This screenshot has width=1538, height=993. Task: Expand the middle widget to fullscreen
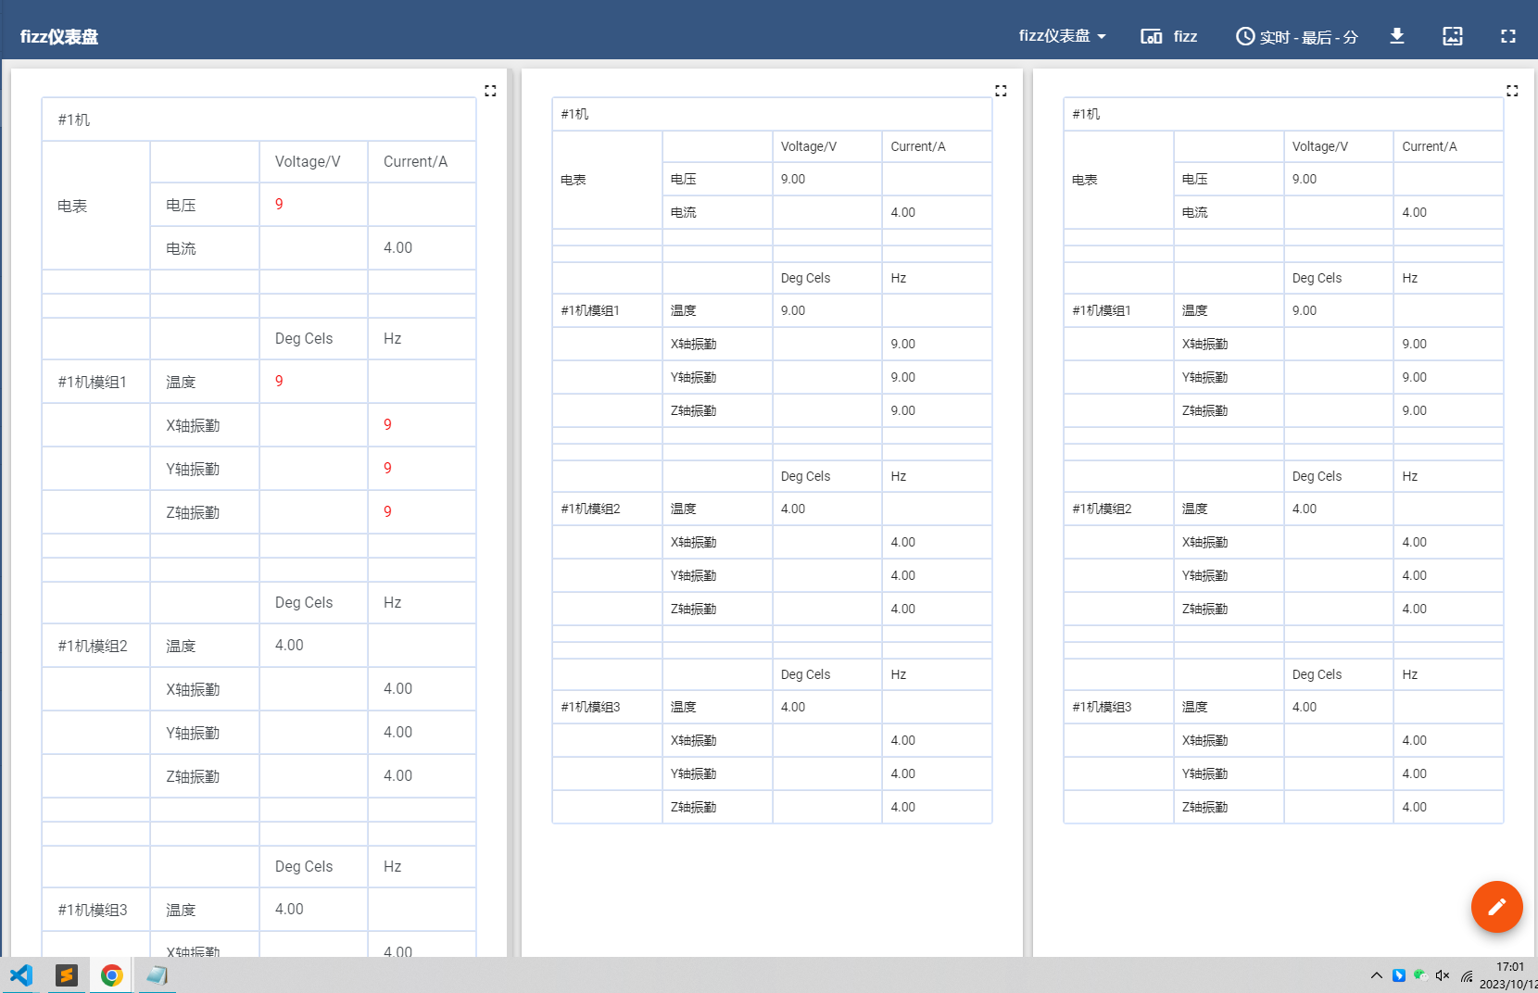pos(1001,91)
